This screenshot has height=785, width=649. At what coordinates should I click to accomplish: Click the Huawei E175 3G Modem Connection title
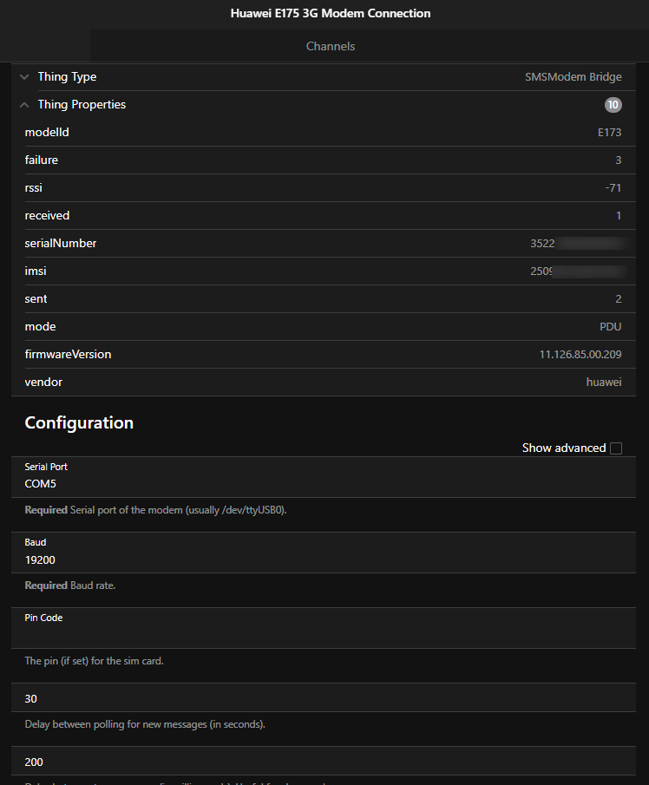point(331,14)
